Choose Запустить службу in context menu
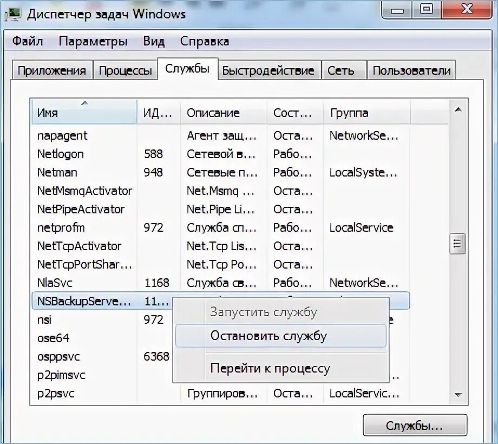Image resolution: width=498 pixels, height=444 pixels. click(x=281, y=312)
